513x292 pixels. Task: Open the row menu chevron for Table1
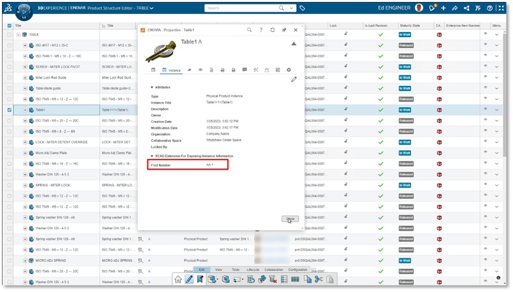point(496,110)
